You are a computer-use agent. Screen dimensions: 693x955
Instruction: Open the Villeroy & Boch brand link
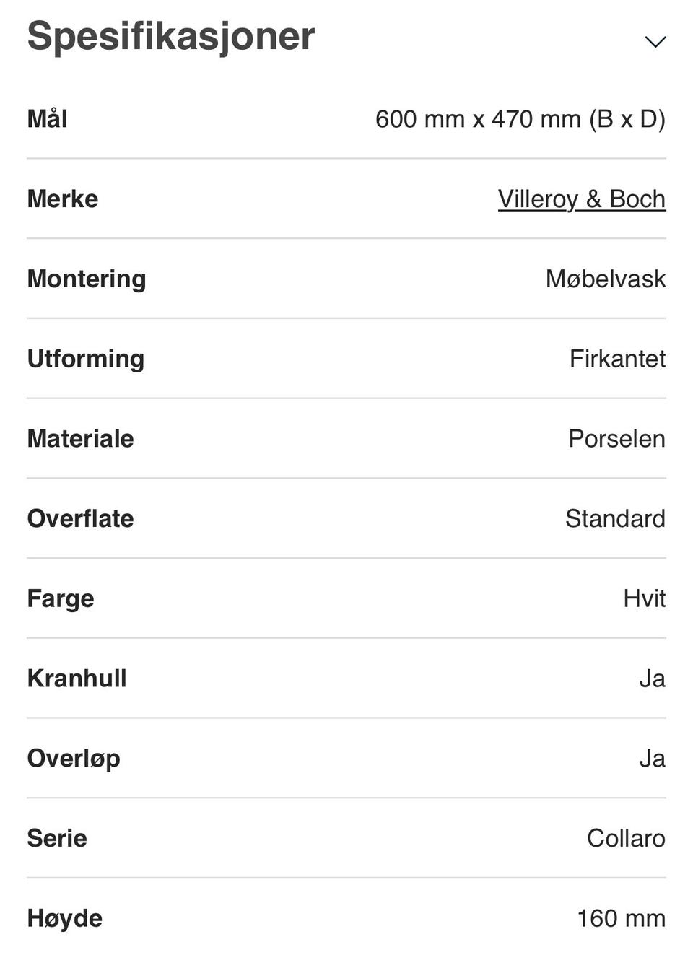tap(581, 199)
